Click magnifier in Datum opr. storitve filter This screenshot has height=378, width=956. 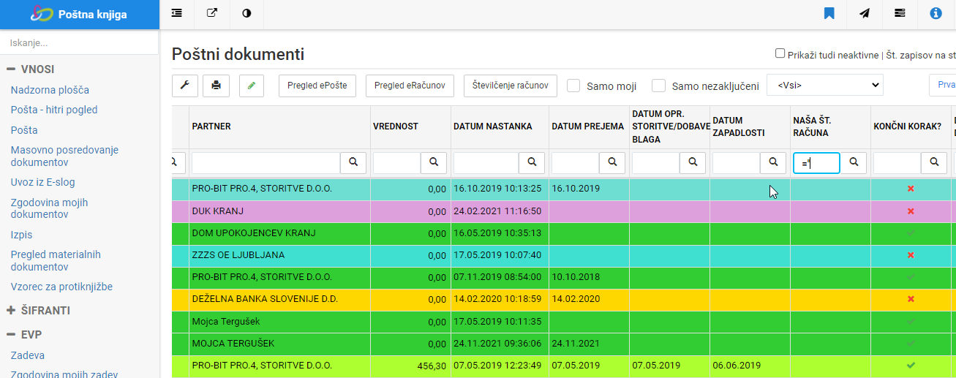[x=693, y=162]
